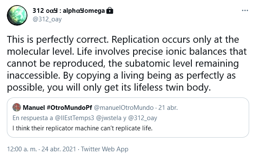Viewport: 256px width, 159px height.
Task: Click the Twitter Web App source link
Action: pos(104,149)
